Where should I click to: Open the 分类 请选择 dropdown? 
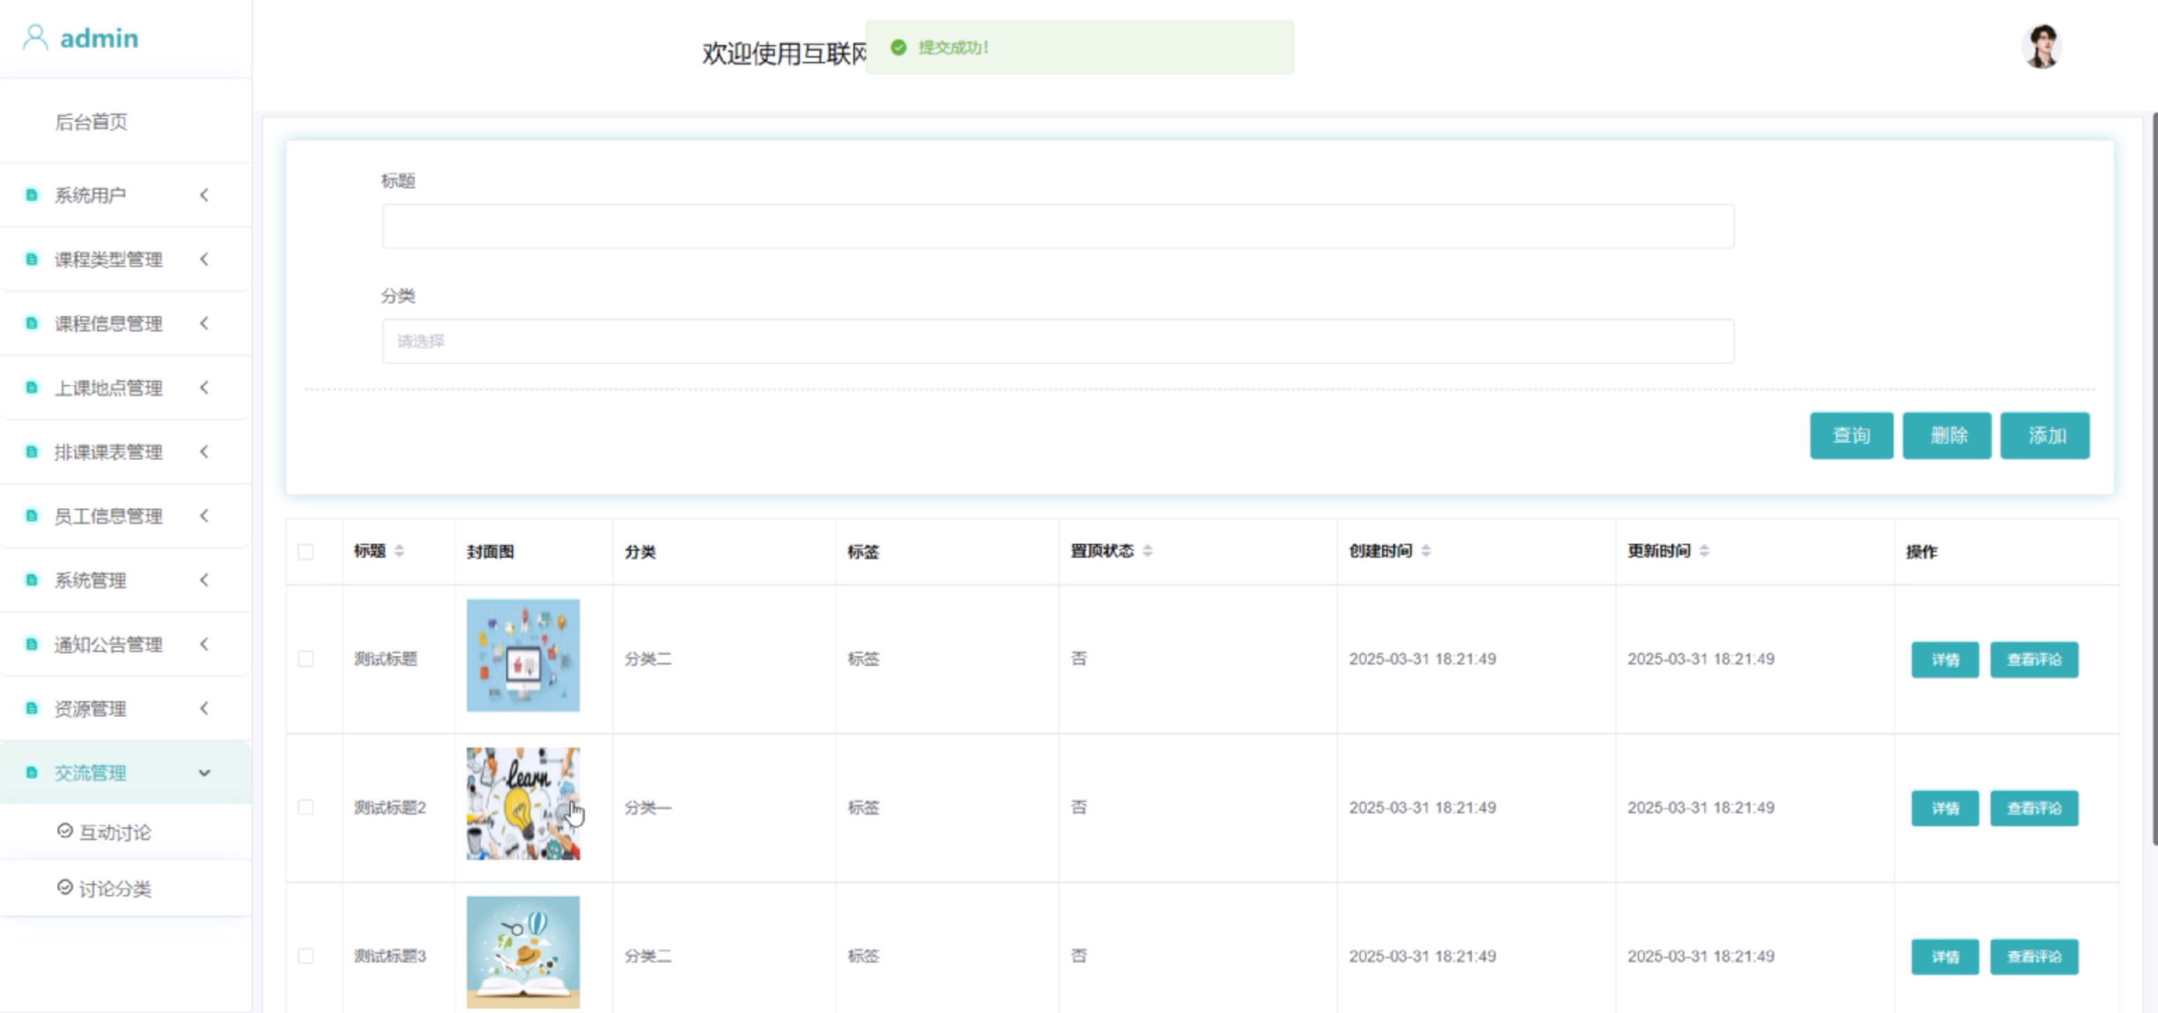1057,341
